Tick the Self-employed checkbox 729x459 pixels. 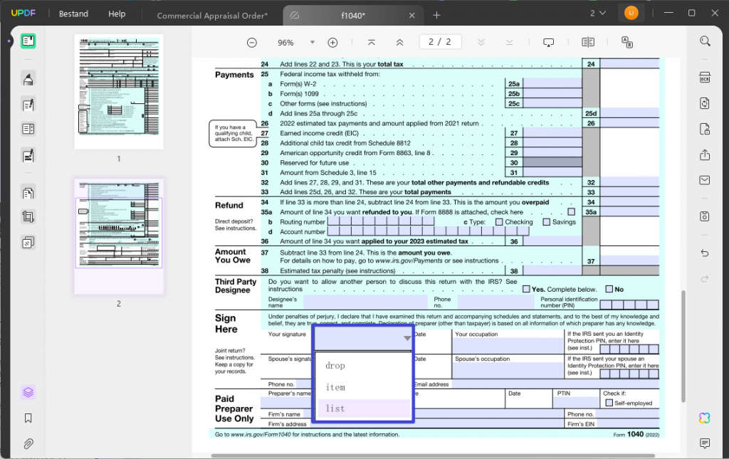[608, 403]
